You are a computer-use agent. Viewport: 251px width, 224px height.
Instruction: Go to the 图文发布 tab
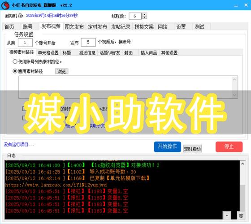click(74, 27)
